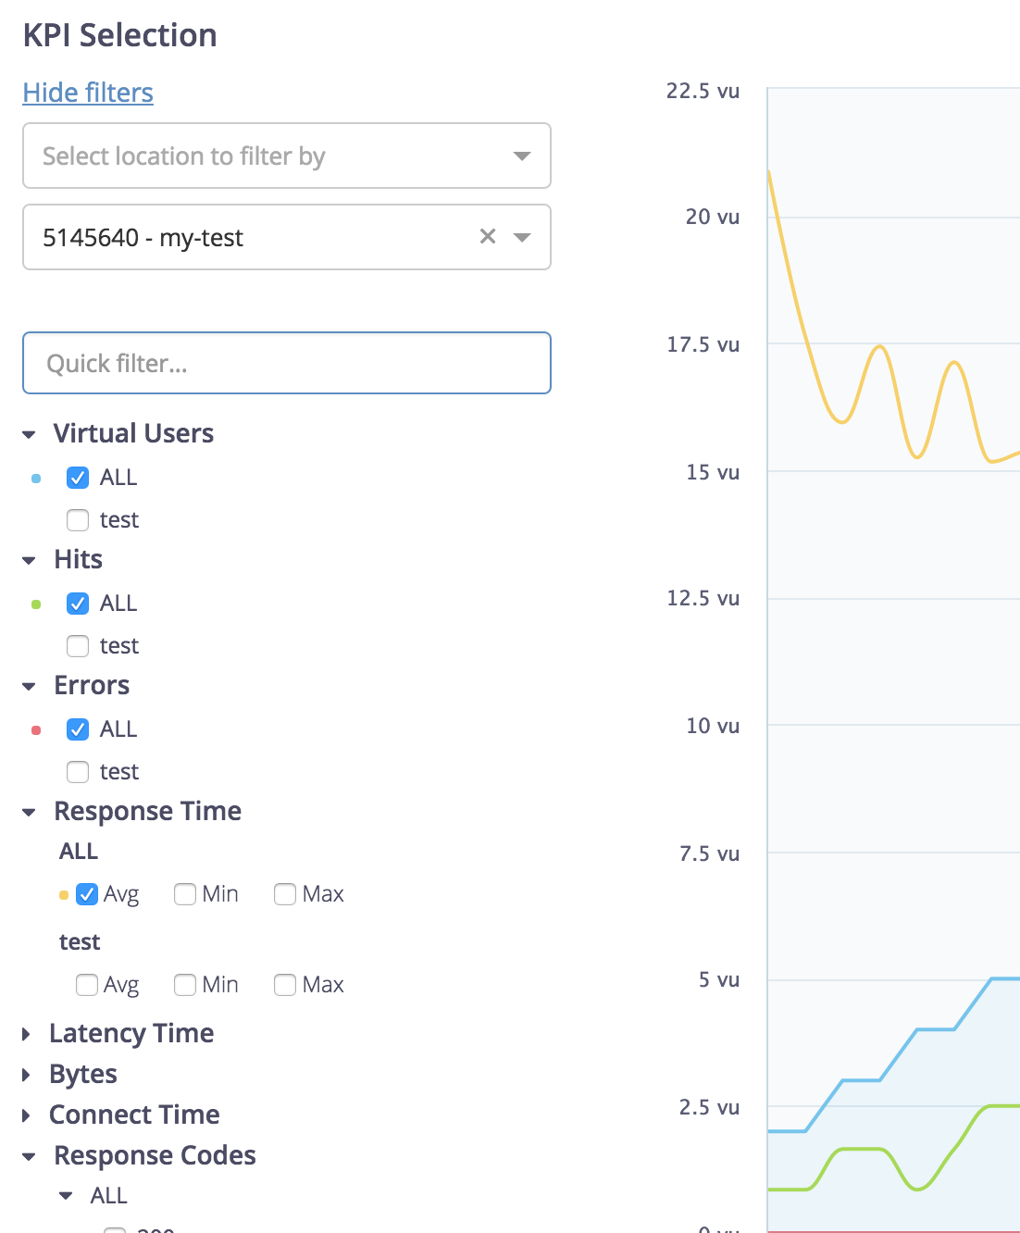The width and height of the screenshot is (1020, 1233).
Task: Uncheck Errors ALL checkbox
Action: pyautogui.click(x=78, y=729)
